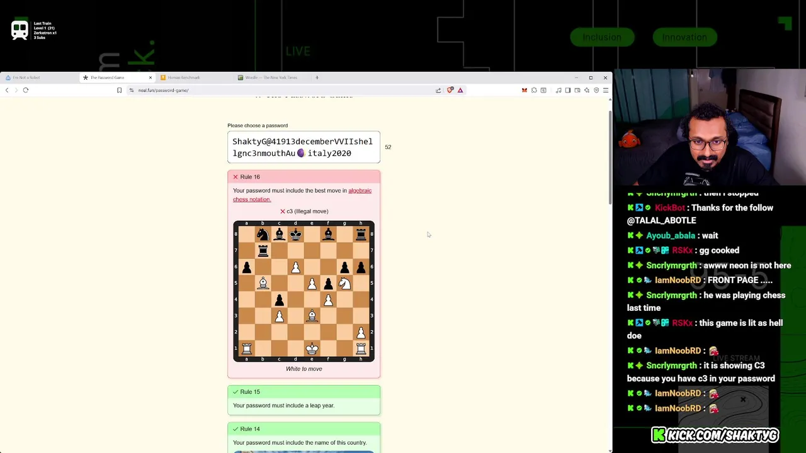Select the black pawn on c4
Viewport: 806px width, 453px height.
279,299
